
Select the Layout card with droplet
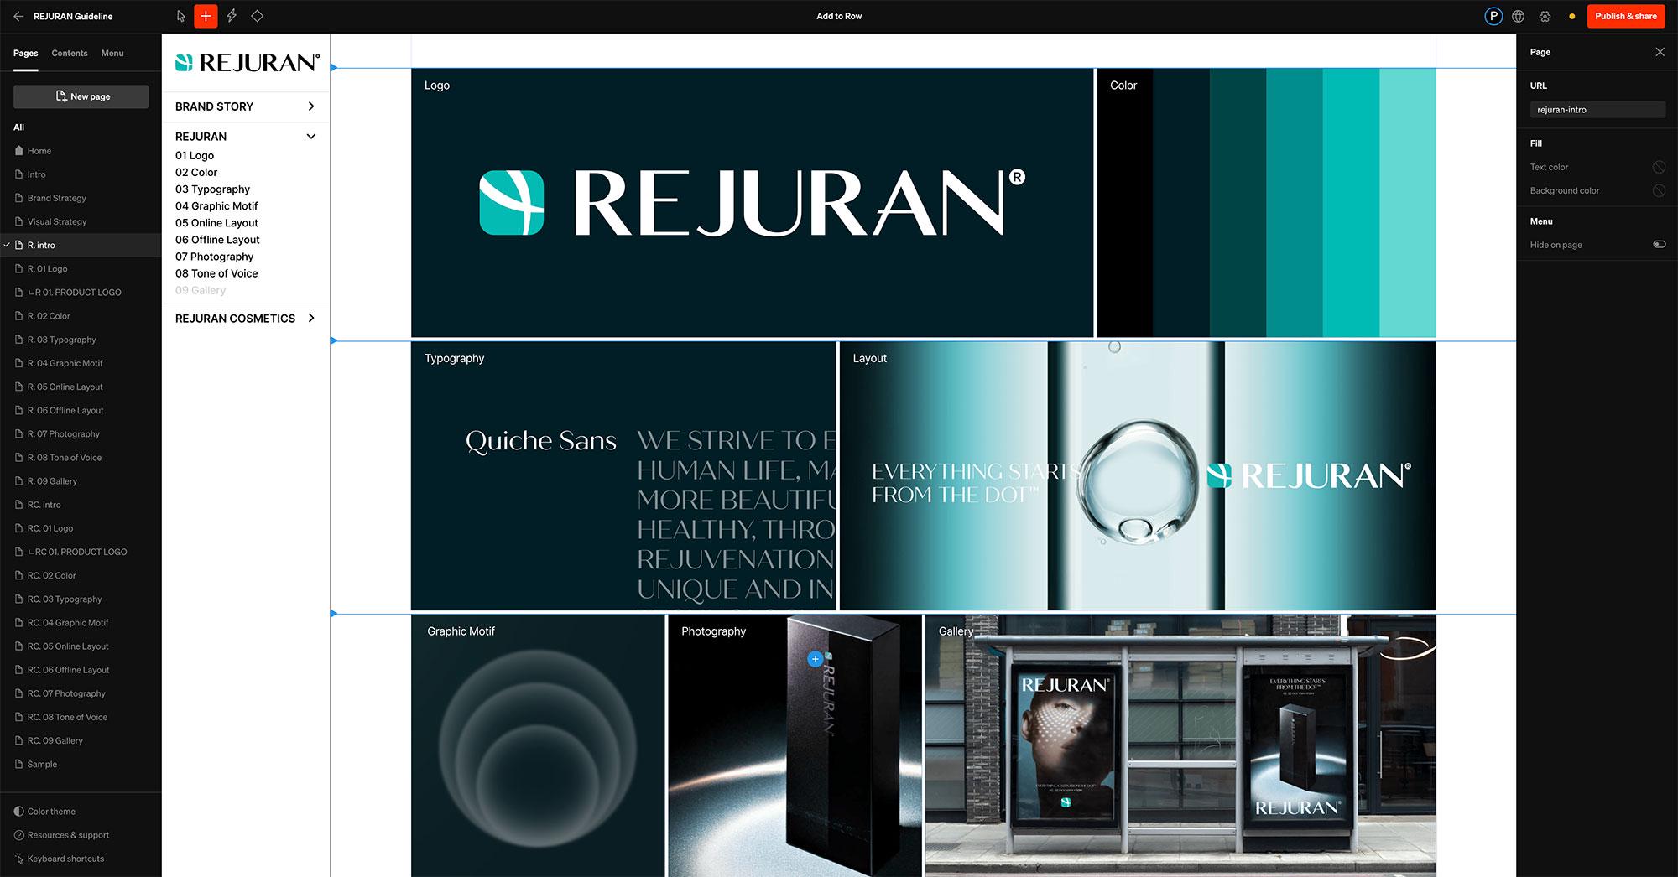coord(1138,476)
